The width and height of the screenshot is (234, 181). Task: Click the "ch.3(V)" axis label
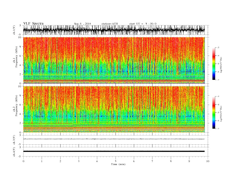coord(14,140)
